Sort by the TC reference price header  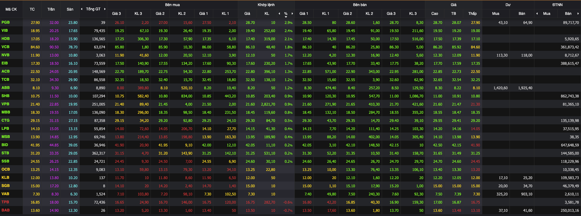click(32, 9)
